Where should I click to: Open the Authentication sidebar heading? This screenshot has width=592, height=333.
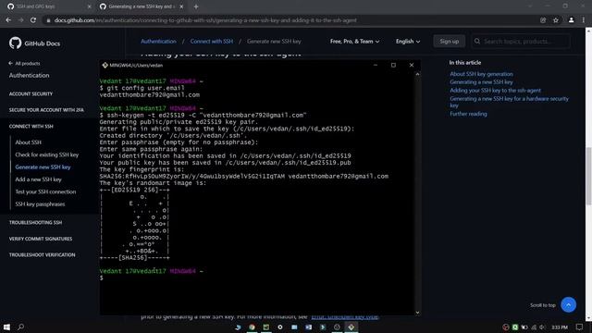(29, 75)
